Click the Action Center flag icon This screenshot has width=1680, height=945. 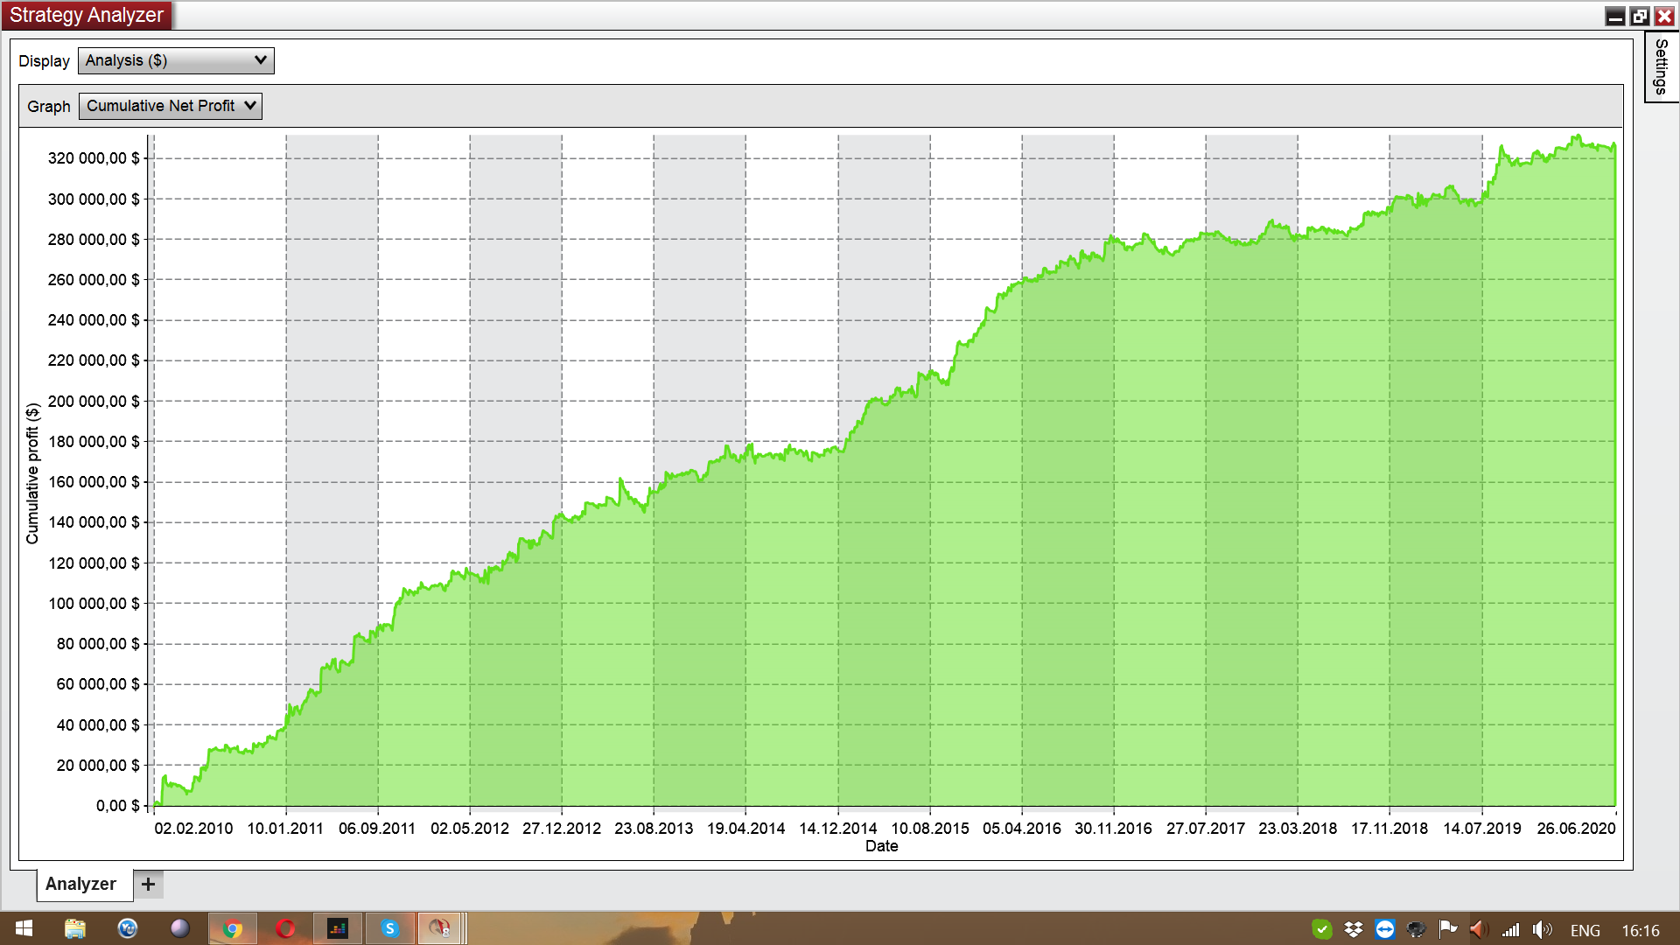(1447, 929)
